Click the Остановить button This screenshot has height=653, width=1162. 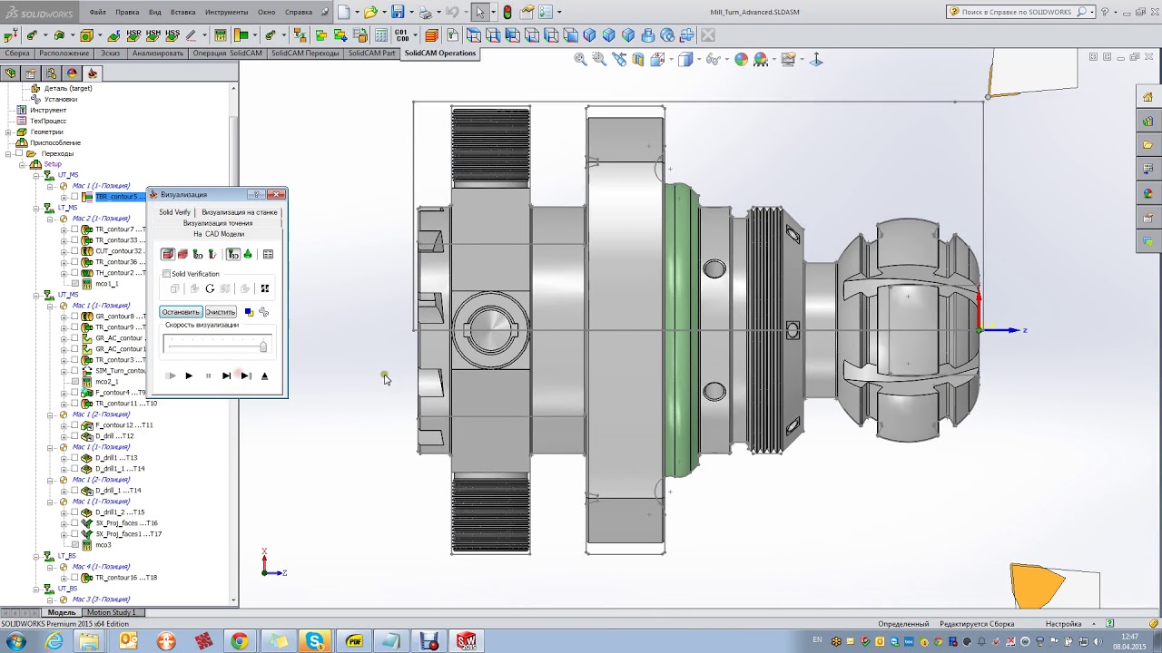coord(181,312)
